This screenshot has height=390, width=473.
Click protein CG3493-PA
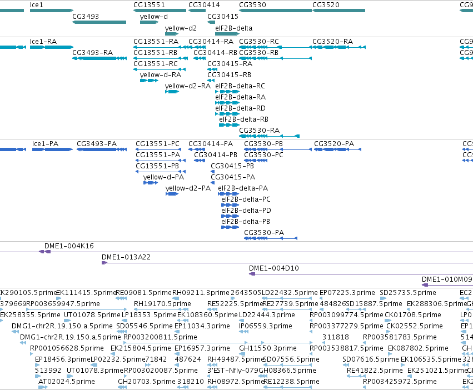click(97, 144)
